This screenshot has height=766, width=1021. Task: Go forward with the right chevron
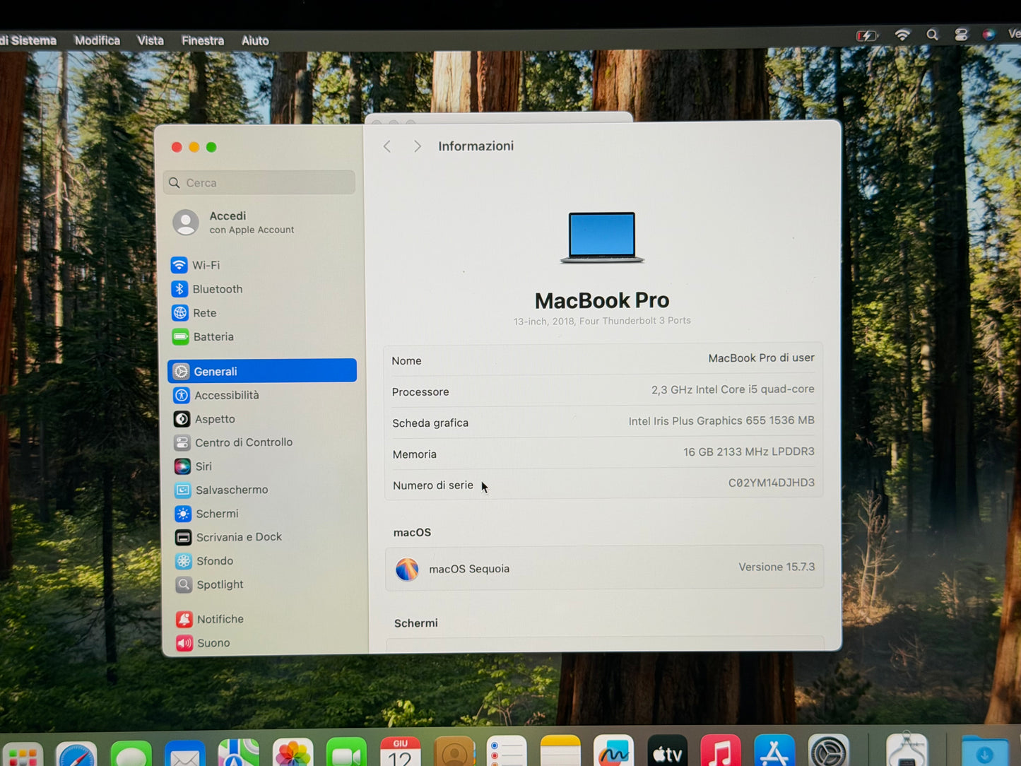[418, 146]
